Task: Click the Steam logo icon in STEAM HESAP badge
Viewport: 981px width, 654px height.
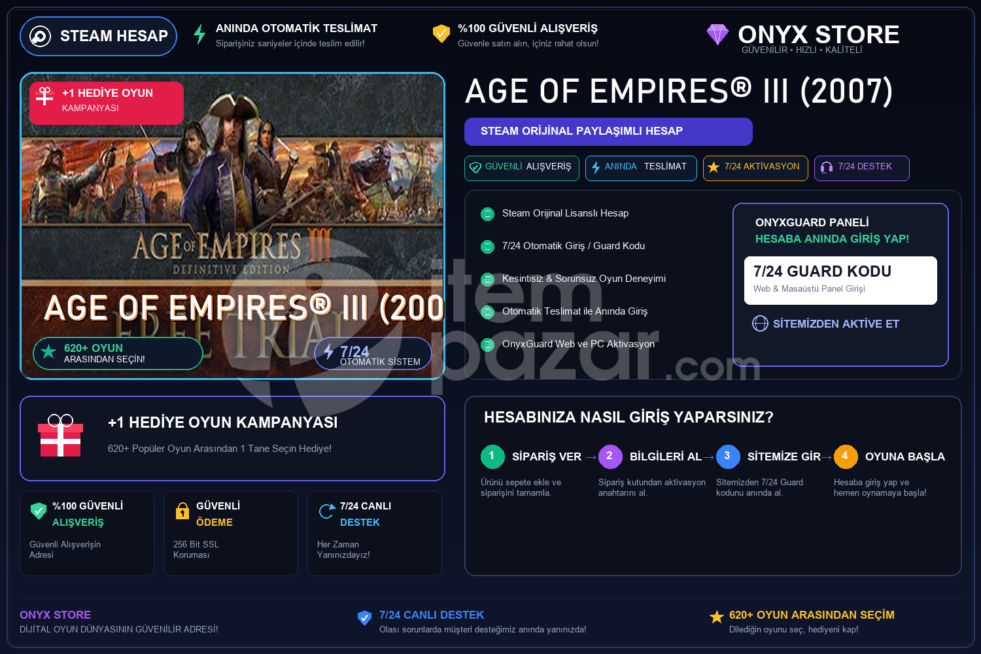Action: click(40, 36)
